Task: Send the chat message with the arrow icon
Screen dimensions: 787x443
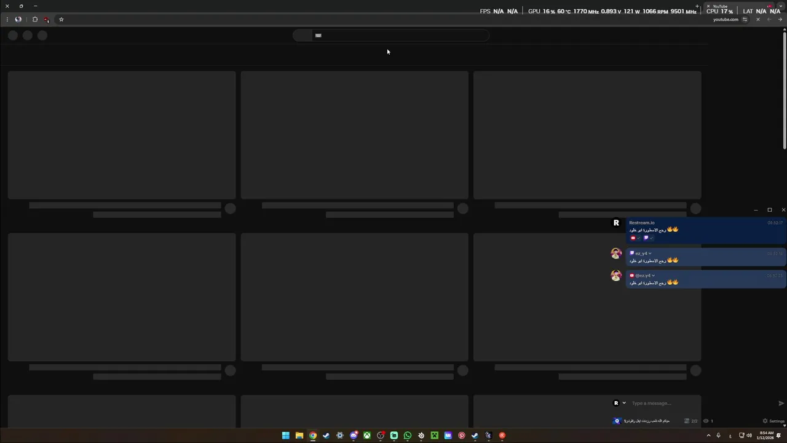Action: pyautogui.click(x=781, y=403)
